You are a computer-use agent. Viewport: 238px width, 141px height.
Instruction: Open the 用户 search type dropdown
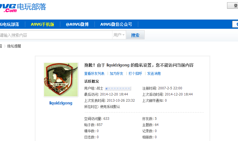pos(119,35)
